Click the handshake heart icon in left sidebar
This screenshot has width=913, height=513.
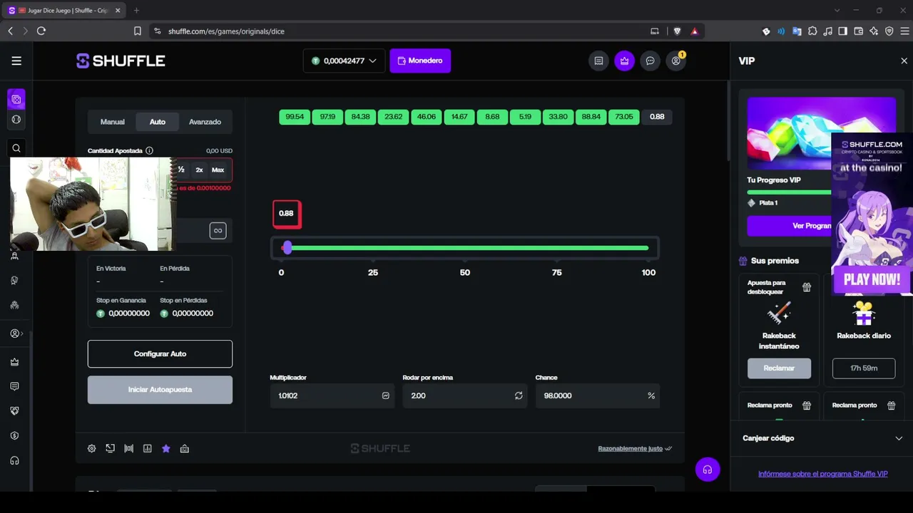click(14, 411)
